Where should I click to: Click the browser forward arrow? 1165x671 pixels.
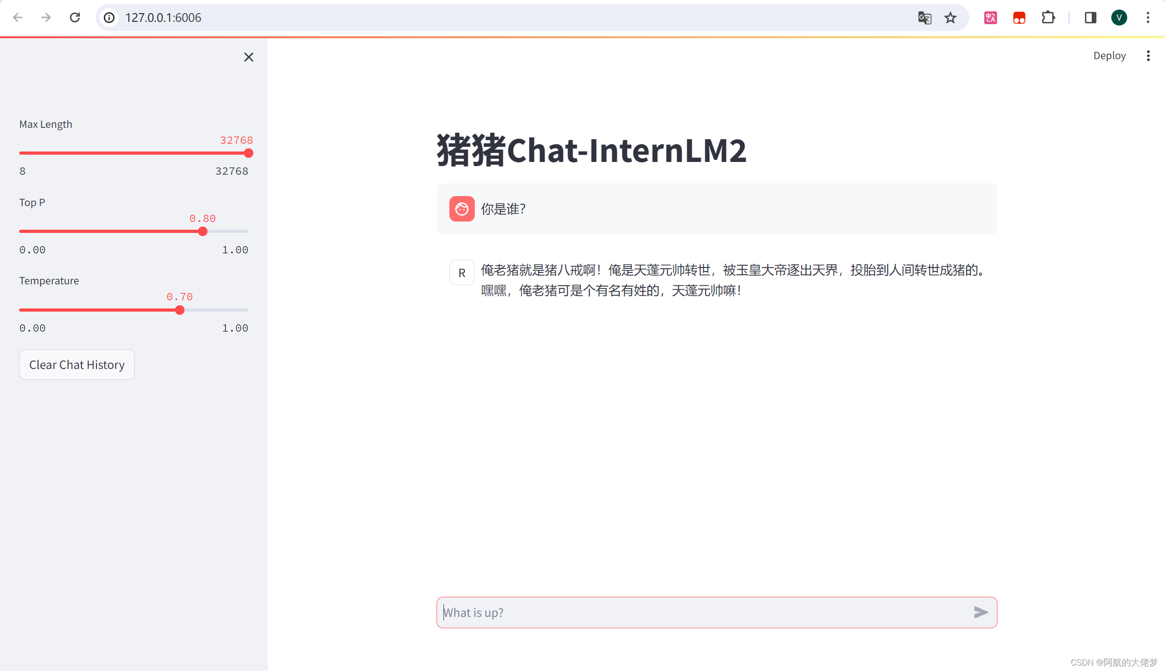coord(46,17)
